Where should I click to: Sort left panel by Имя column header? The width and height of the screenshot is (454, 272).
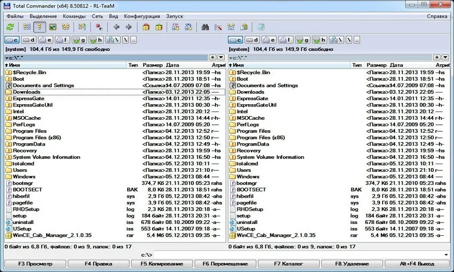(65, 65)
